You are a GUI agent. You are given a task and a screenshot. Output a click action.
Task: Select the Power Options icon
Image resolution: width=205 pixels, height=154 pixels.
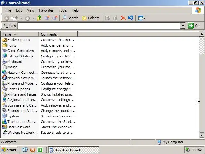click(4, 89)
